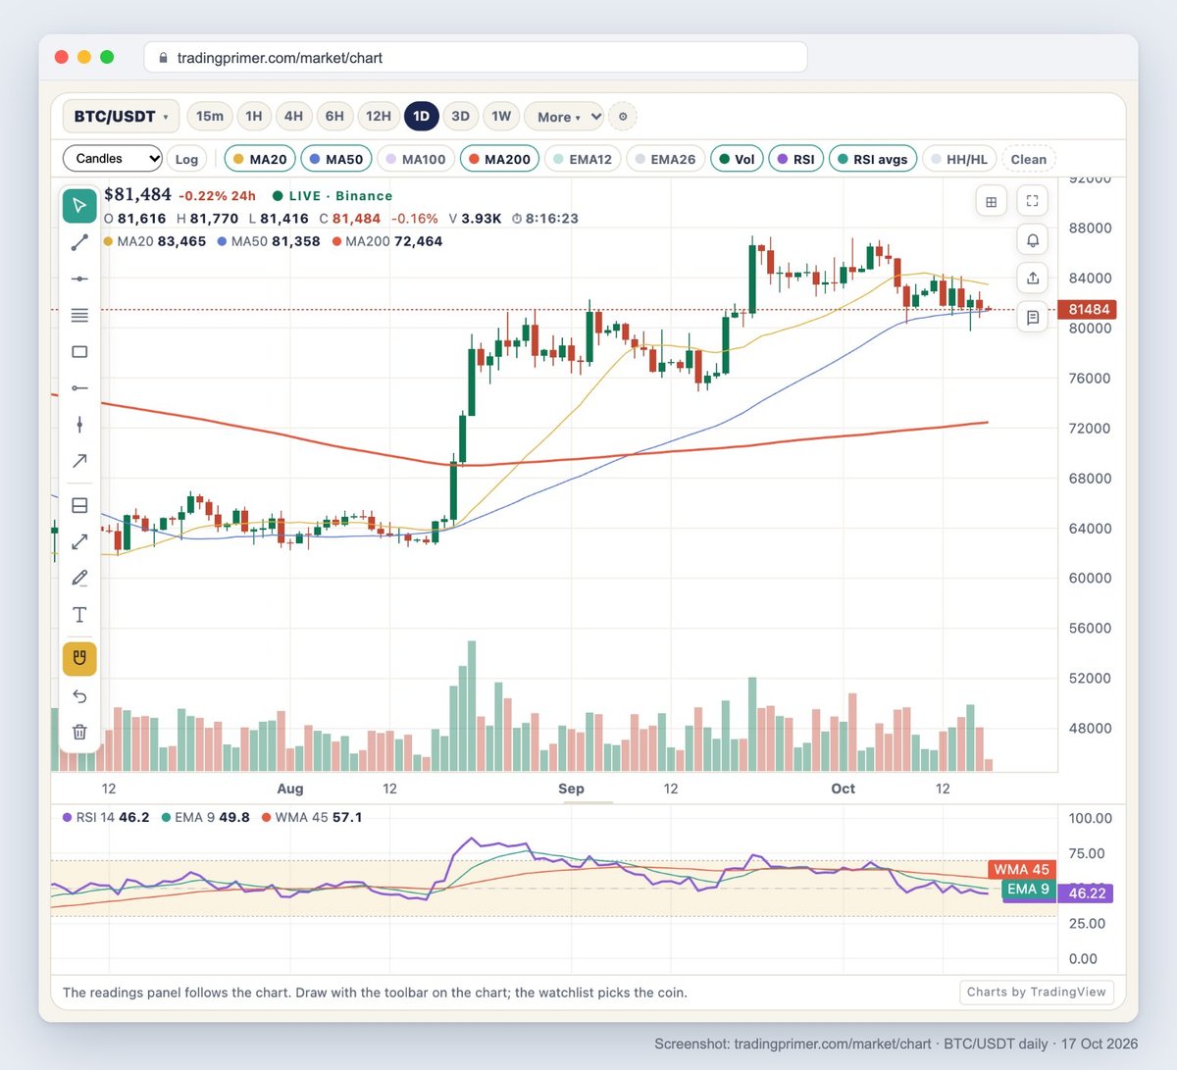Click the WMA 45 axis label
This screenshot has width=1177, height=1070.
coord(1021,869)
